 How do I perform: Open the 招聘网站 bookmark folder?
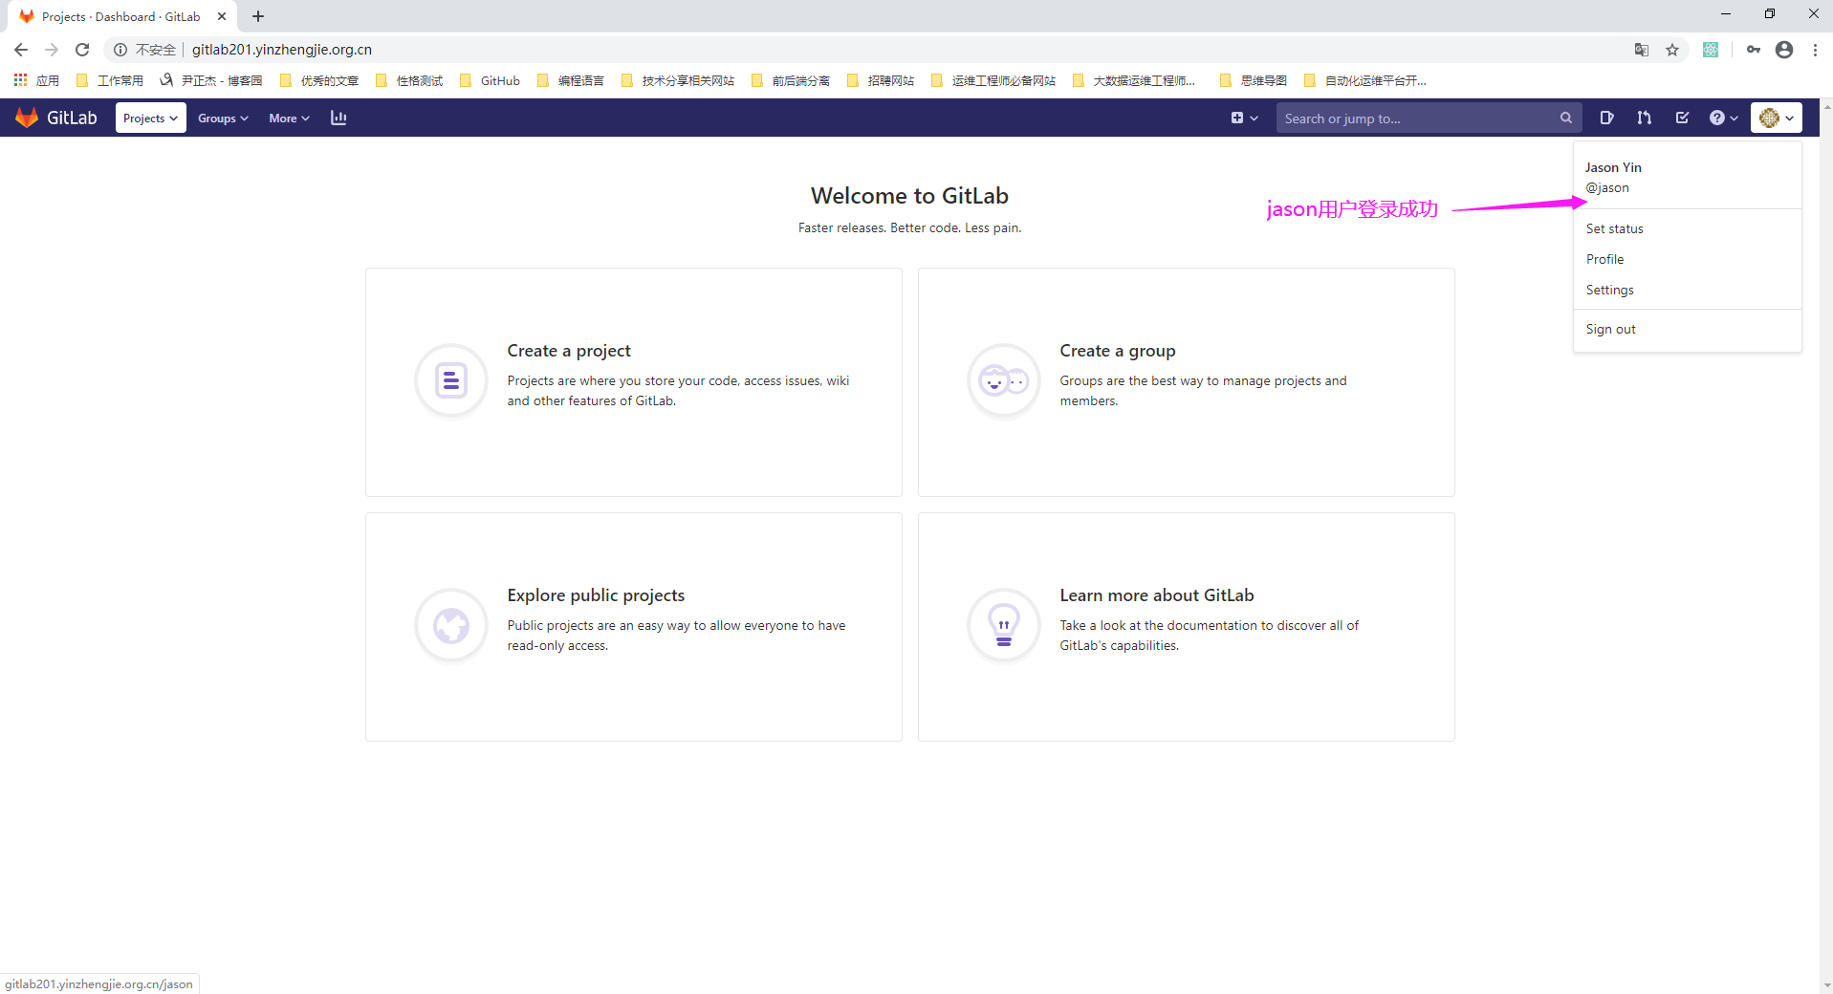coord(881,80)
